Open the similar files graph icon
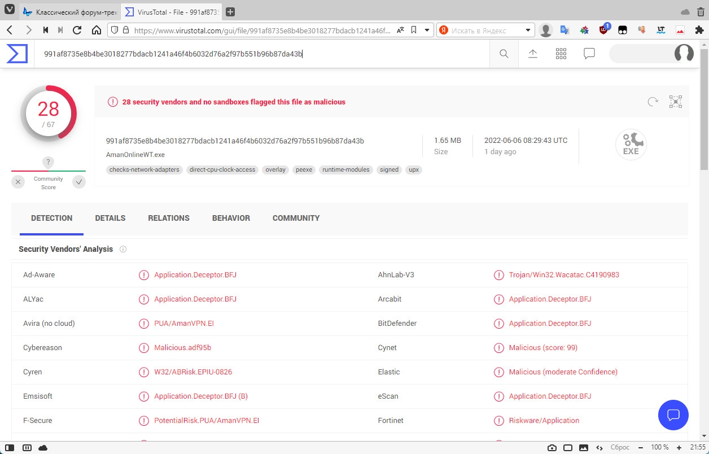Screen dimensions: 709x454 click(676, 102)
